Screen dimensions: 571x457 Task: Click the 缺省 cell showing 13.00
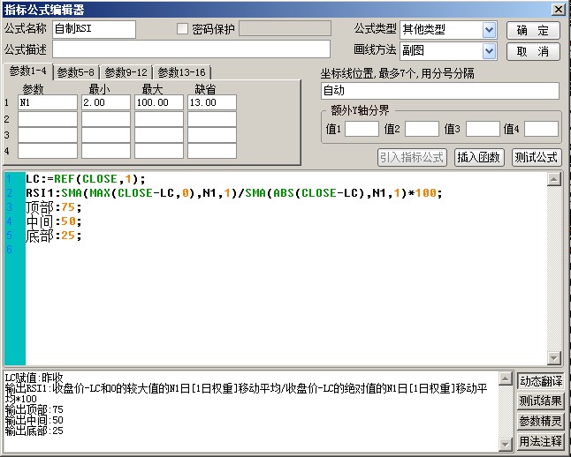point(212,102)
